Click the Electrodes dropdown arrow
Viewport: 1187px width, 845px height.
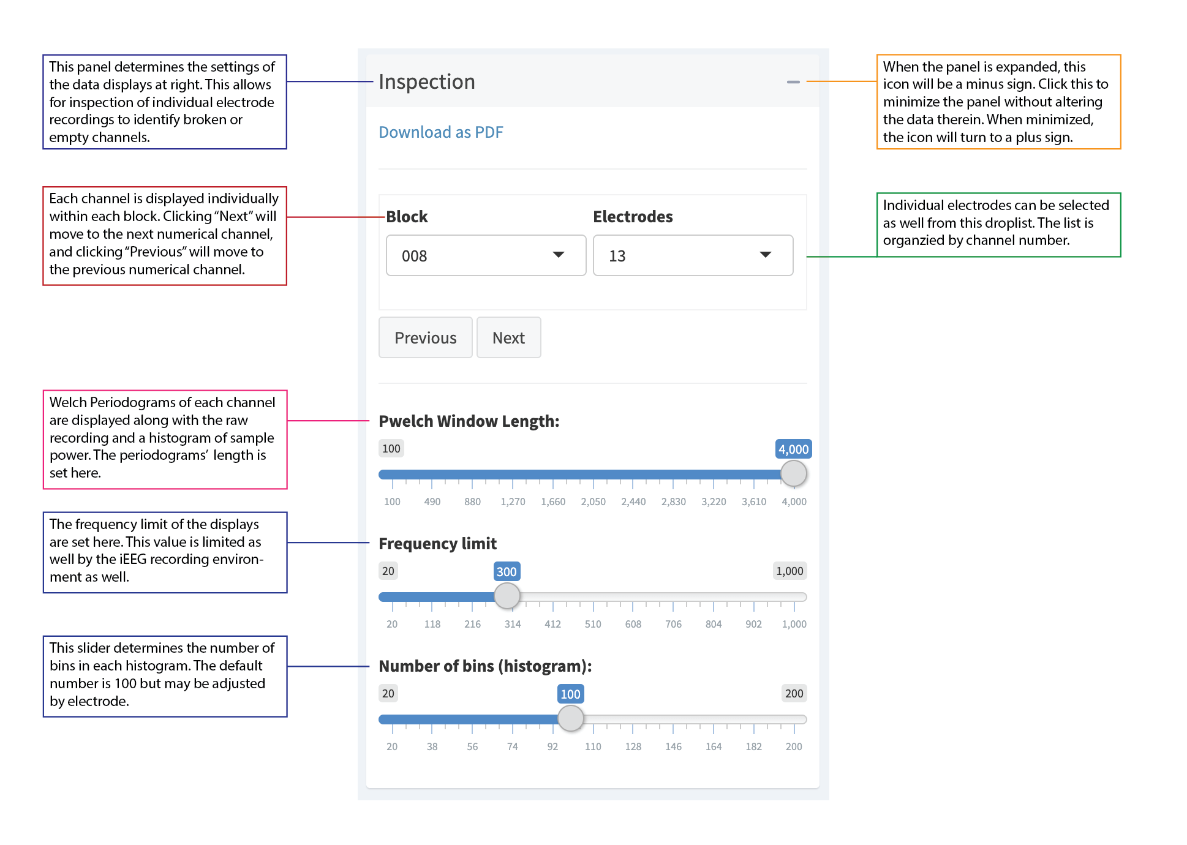(765, 255)
